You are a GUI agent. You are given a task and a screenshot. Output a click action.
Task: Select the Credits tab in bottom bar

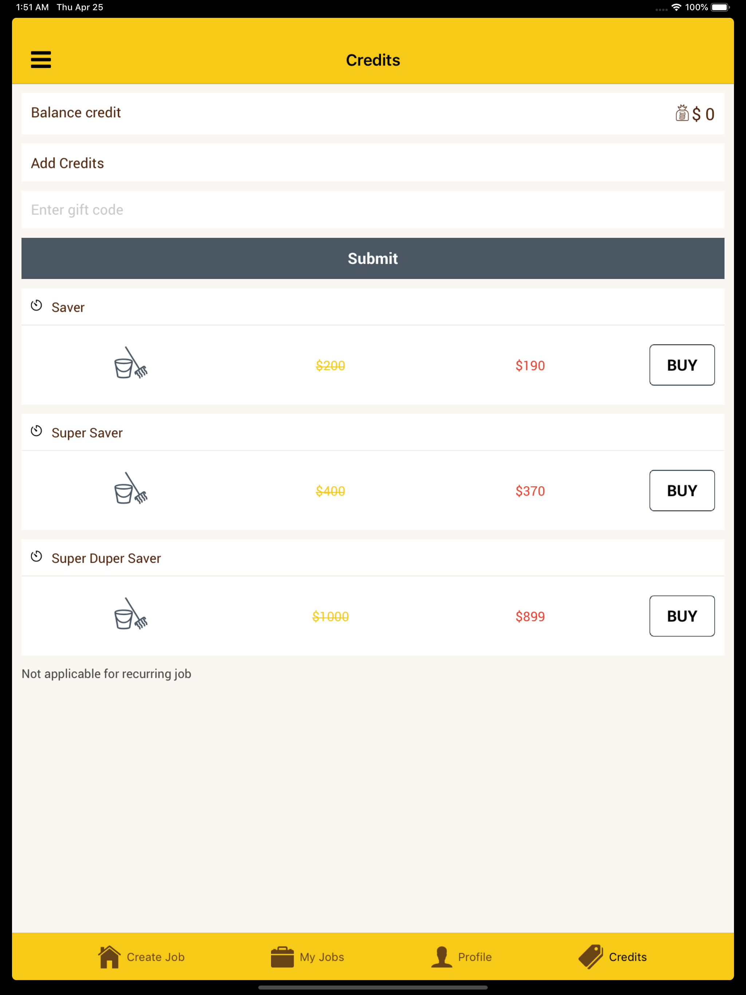[613, 957]
